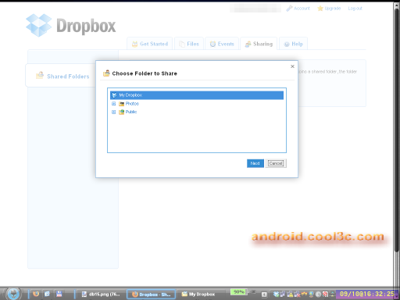Click the wrench icon beside Account
This screenshot has height=300, width=400.
tap(289, 9)
